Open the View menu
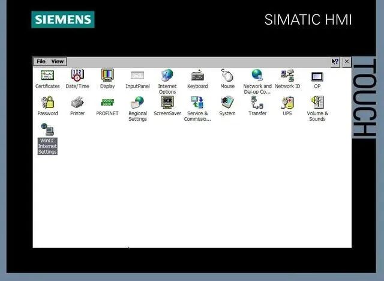This screenshot has width=384, height=281. [58, 61]
